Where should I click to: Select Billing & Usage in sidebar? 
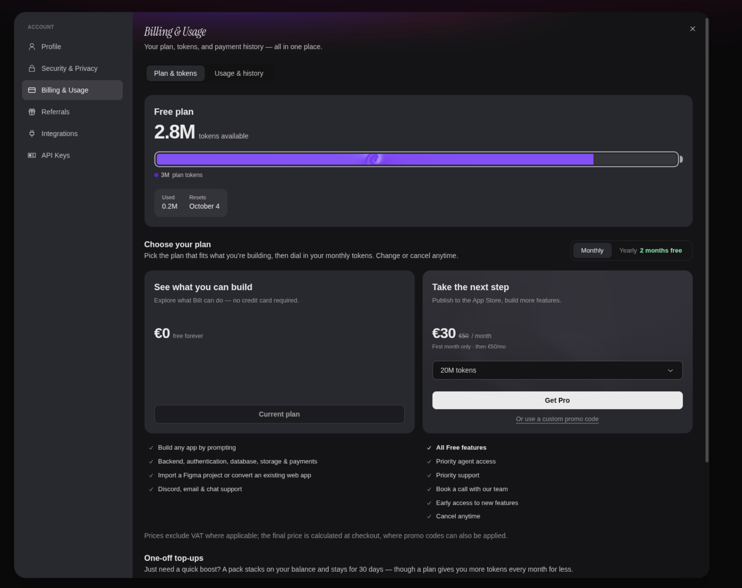pos(72,90)
